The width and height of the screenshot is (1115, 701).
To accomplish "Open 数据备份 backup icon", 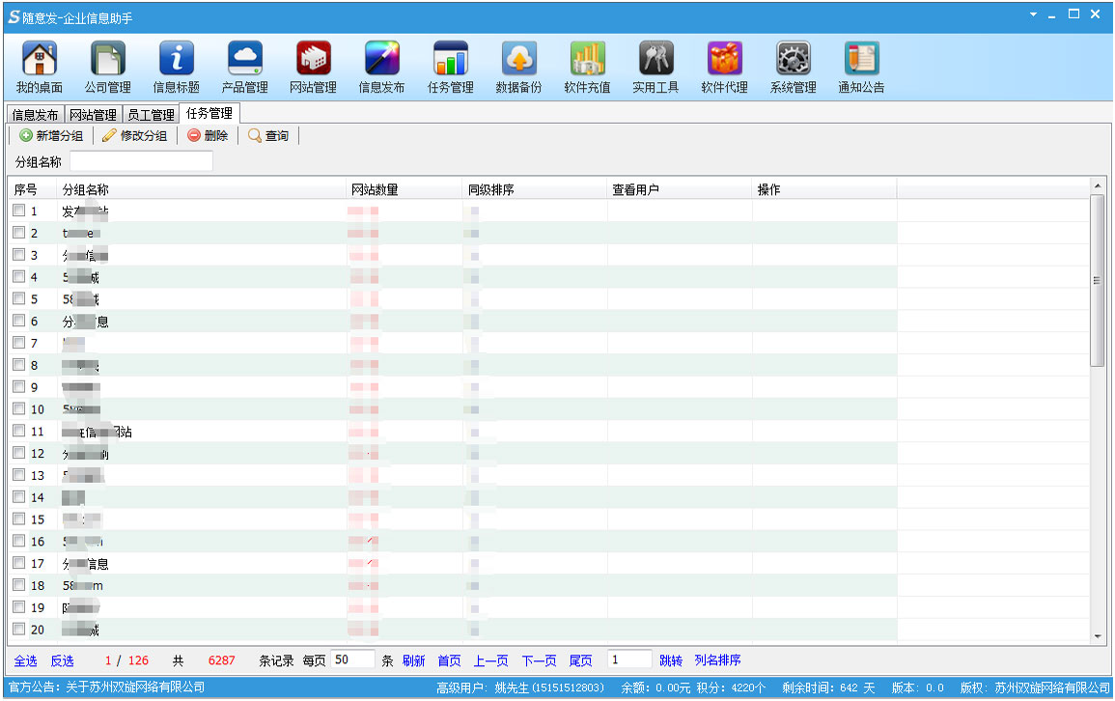I will click(x=519, y=60).
